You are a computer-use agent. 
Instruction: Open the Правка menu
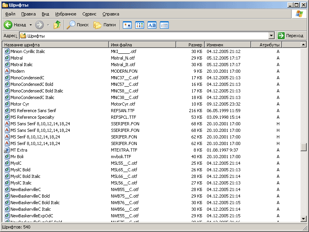pos(29,14)
